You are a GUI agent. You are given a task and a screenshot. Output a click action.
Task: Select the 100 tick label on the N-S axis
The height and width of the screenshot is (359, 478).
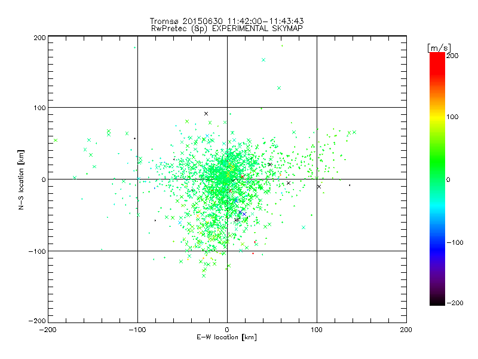pyautogui.click(x=39, y=108)
